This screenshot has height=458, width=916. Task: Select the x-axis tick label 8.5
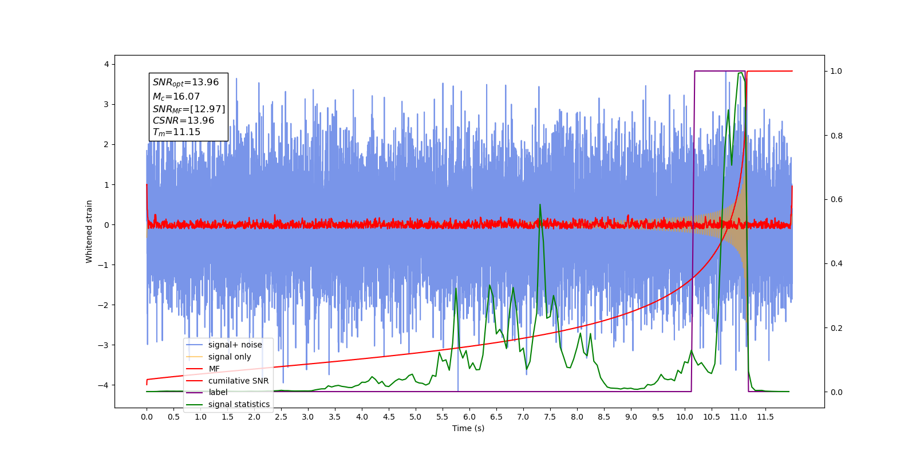[604, 417]
